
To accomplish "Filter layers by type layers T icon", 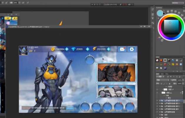I will [x=174, y=77].
